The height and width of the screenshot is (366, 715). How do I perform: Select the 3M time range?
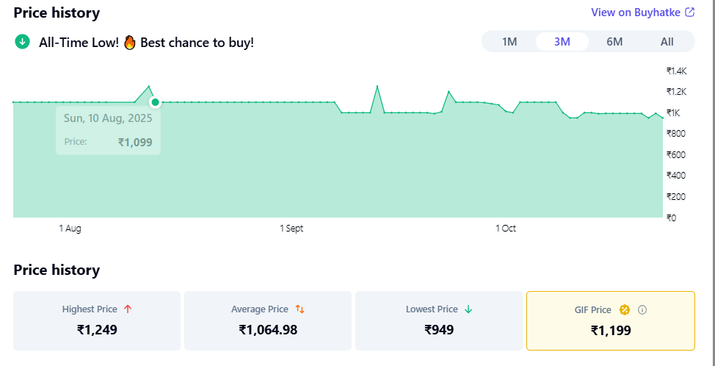pyautogui.click(x=562, y=42)
